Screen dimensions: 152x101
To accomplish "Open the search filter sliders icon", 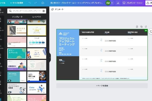I will click(x=44, y=11).
